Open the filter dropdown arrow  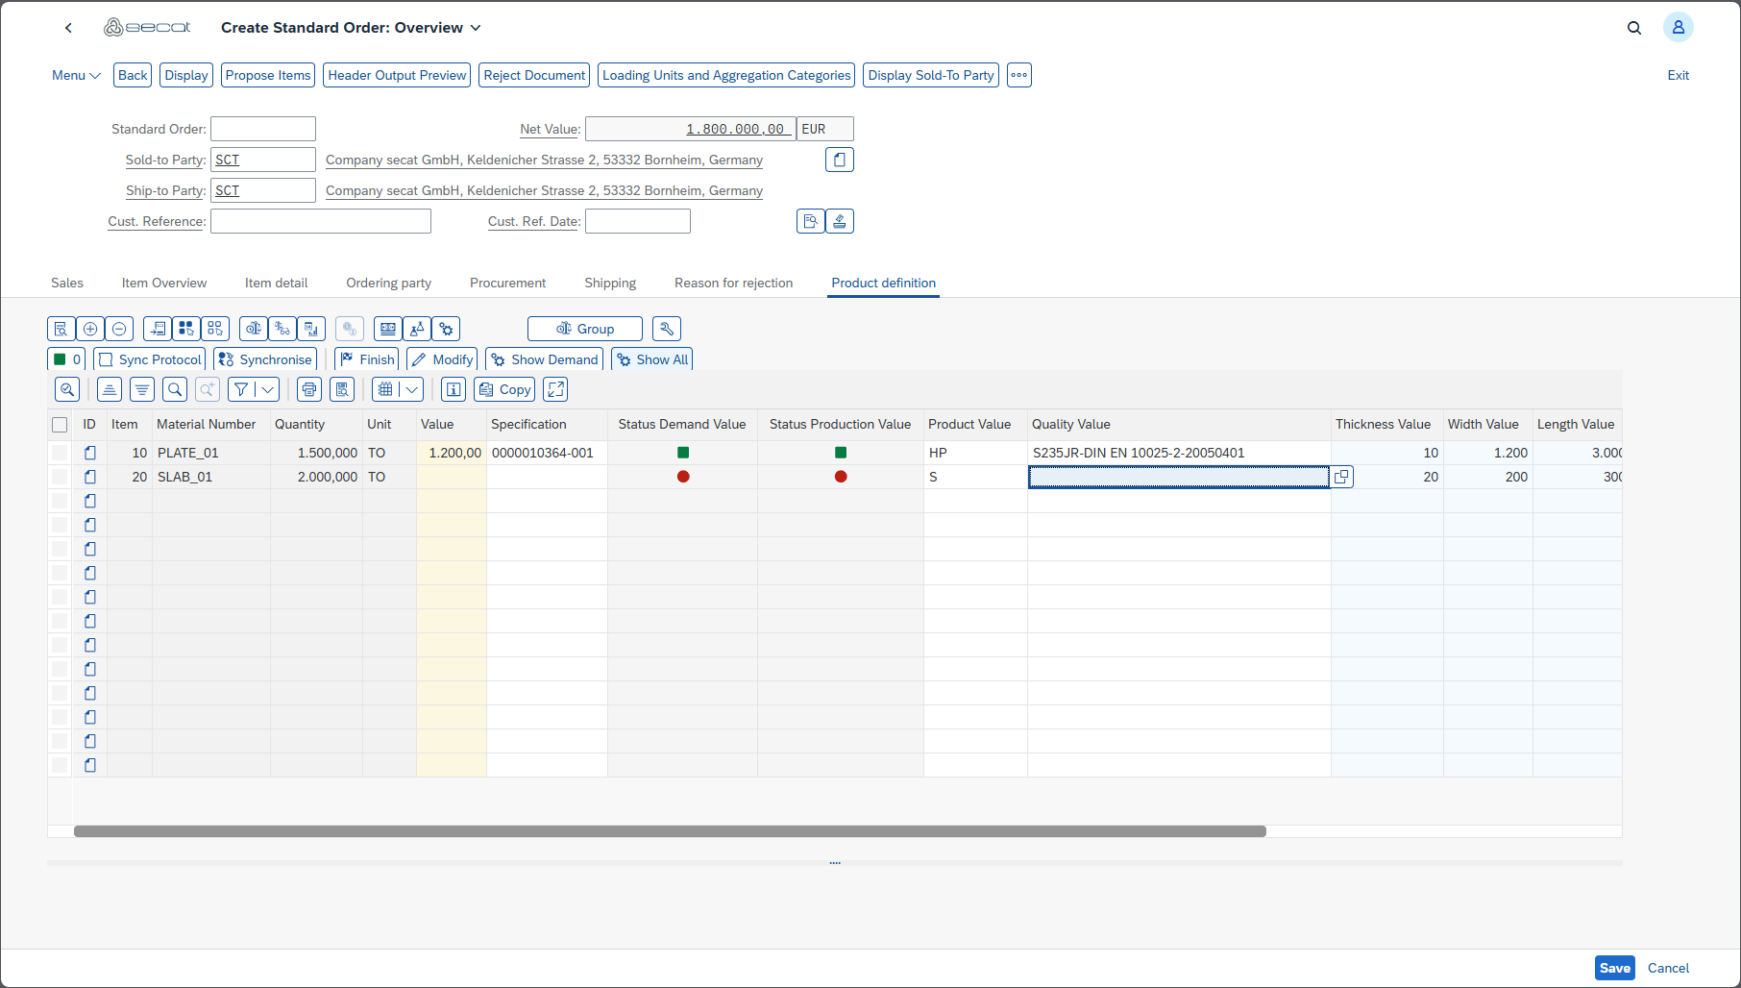click(x=268, y=389)
